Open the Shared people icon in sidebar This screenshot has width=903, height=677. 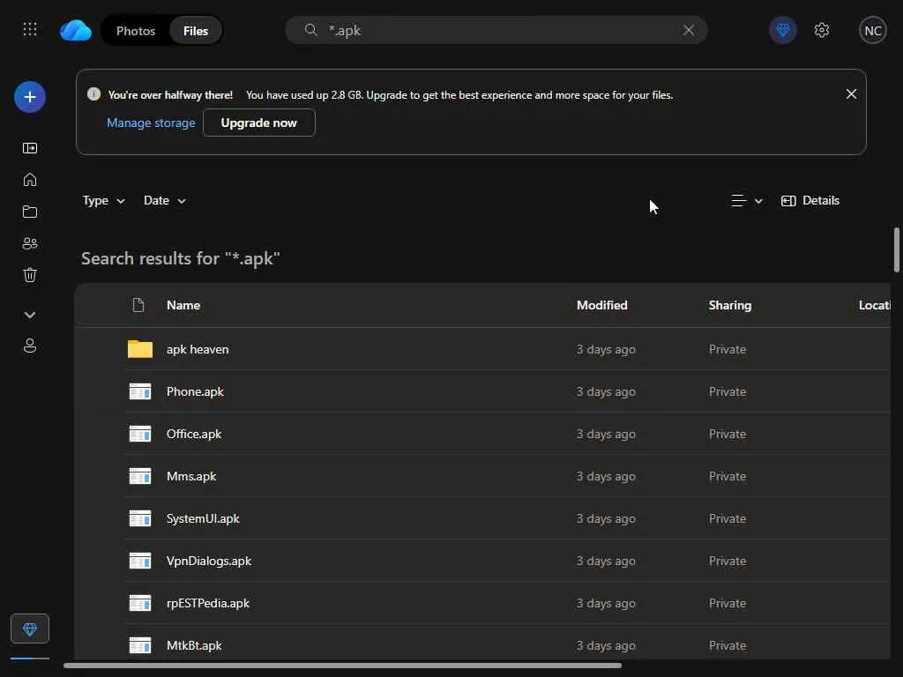30,243
